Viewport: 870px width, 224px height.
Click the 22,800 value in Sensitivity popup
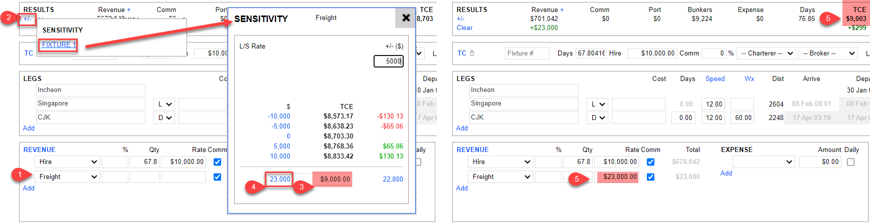pos(393,179)
